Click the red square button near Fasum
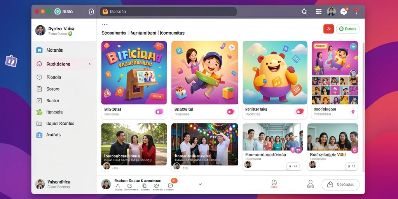This screenshot has width=398, height=199. click(x=328, y=29)
